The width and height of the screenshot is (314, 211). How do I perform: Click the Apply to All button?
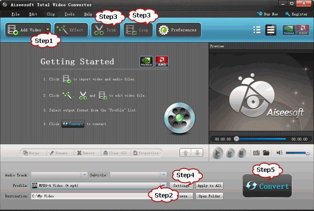210,185
